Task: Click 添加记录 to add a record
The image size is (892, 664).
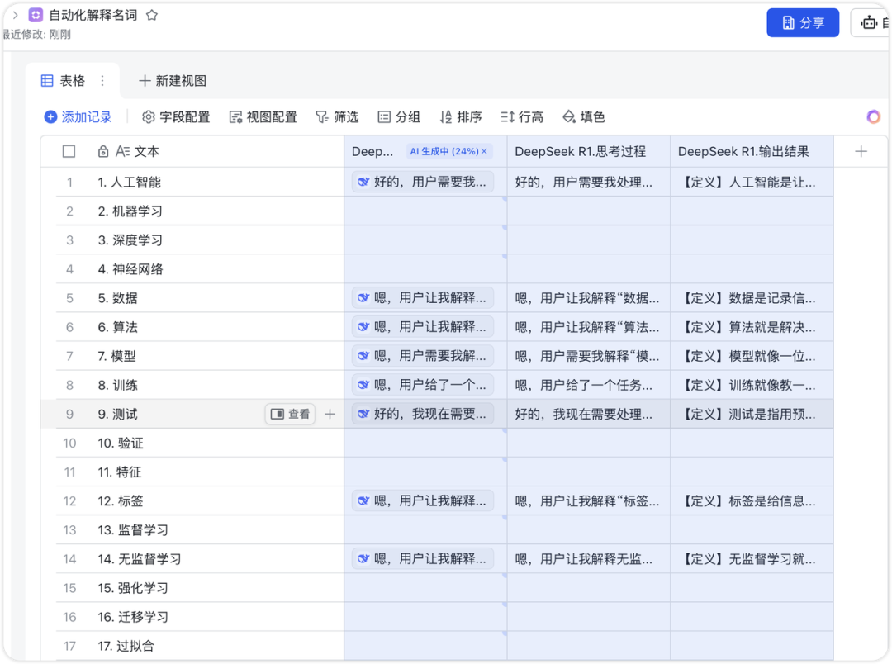Action: [78, 117]
